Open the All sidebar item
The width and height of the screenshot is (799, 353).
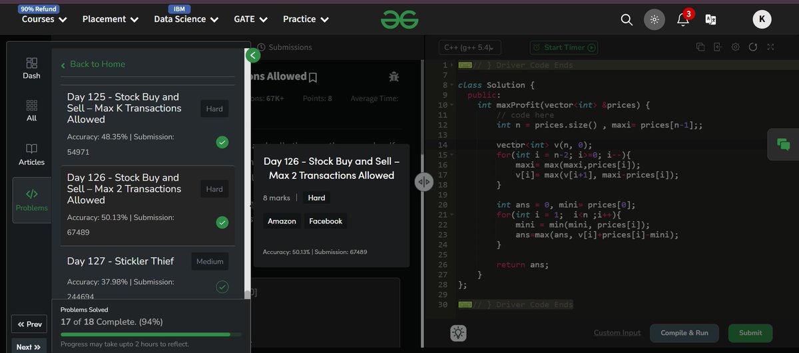coord(31,110)
